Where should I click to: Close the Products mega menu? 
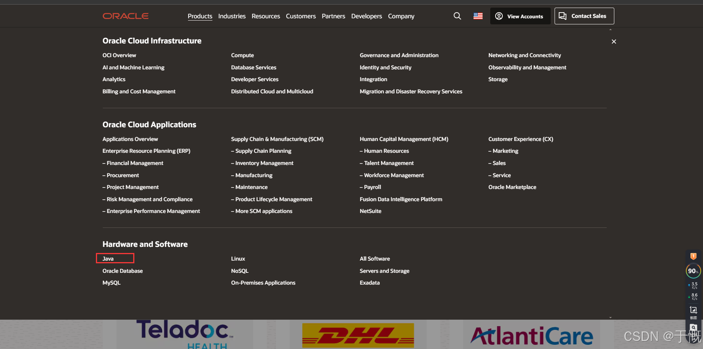(614, 42)
